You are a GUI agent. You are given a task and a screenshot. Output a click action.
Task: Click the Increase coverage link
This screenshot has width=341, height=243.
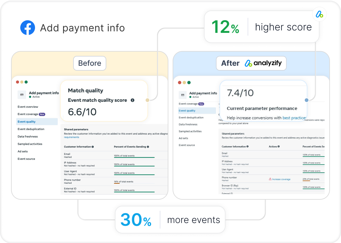point(281,179)
